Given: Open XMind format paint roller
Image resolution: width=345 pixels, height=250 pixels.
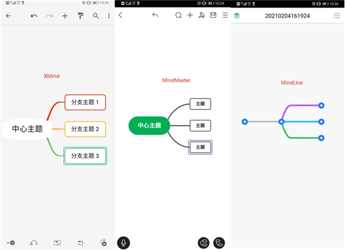Looking at the screenshot, I should click(80, 16).
